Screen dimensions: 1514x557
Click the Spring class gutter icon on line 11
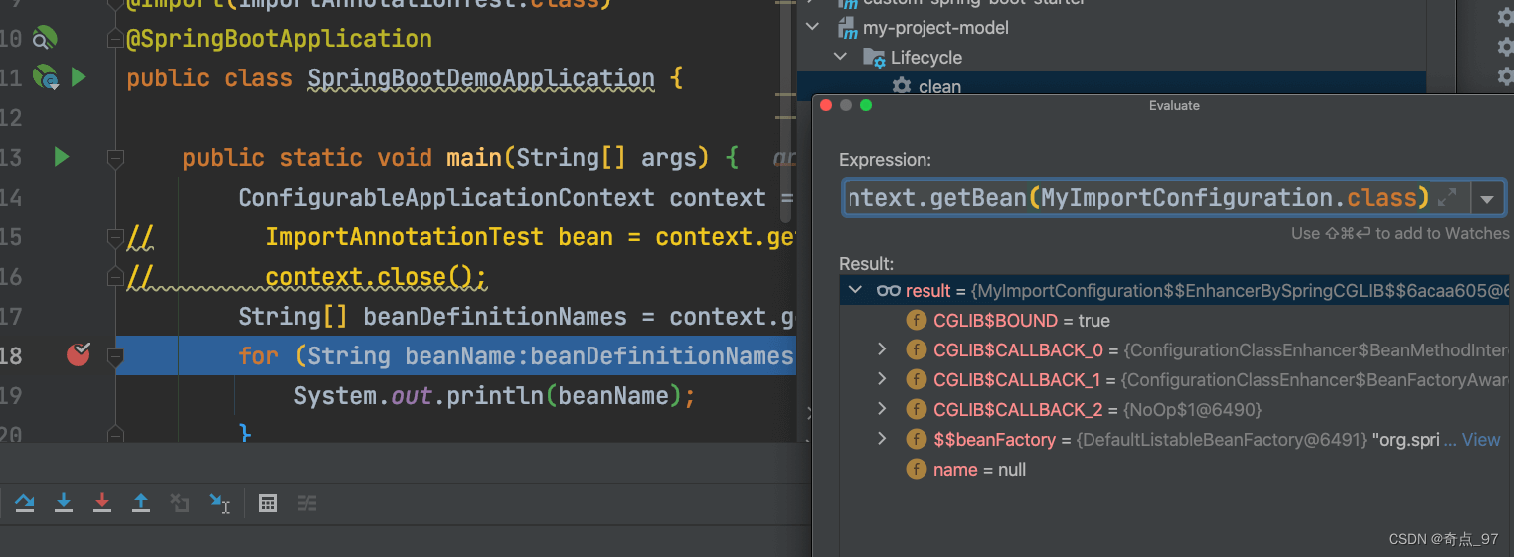(x=45, y=77)
